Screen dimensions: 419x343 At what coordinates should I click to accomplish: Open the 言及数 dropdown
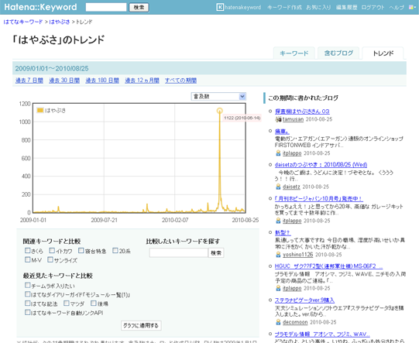218,97
